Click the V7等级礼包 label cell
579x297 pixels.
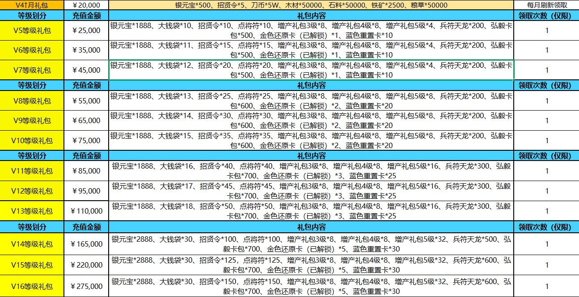point(32,70)
